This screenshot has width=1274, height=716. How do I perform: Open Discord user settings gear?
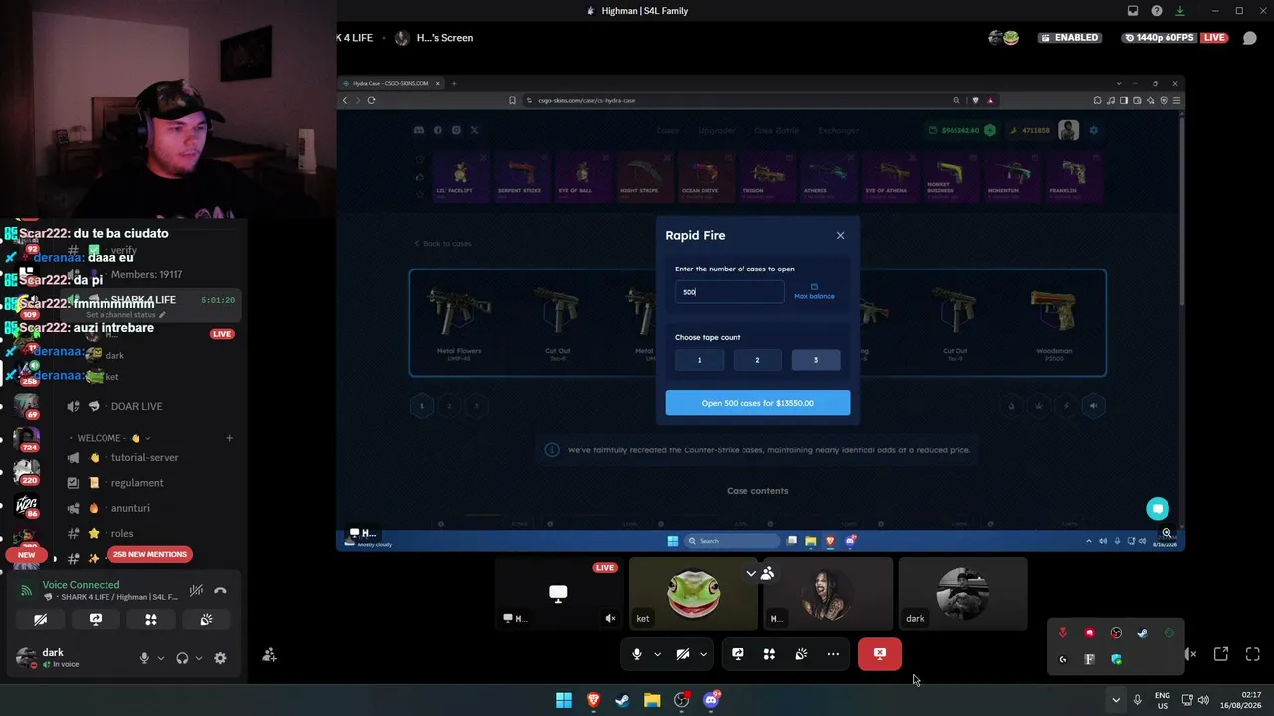[220, 658]
